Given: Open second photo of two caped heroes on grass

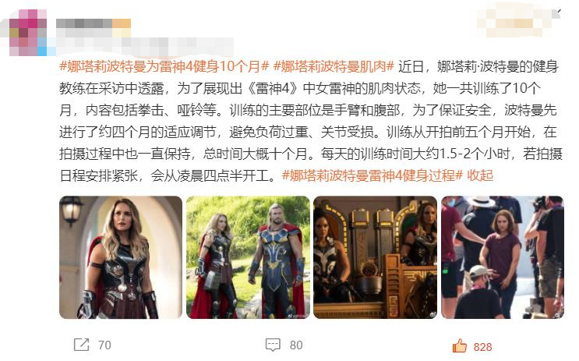Looking at the screenshot, I should [248, 257].
